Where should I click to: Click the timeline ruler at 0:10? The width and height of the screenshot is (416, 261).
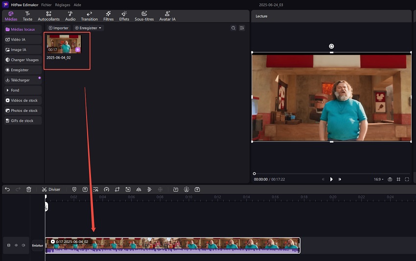(188, 197)
